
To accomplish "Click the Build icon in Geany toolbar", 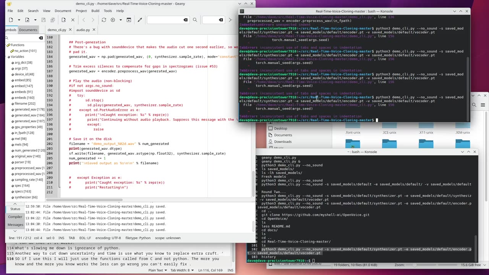I will click(x=113, y=20).
